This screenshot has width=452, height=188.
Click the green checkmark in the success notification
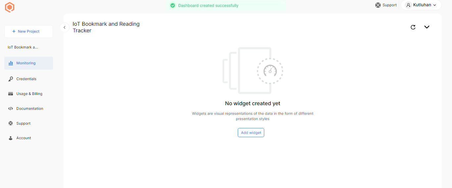pyautogui.click(x=173, y=5)
